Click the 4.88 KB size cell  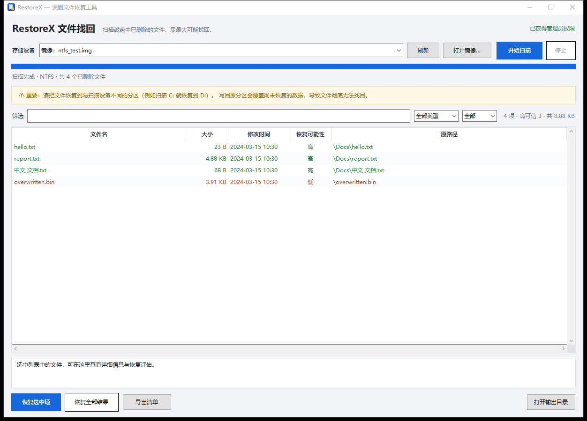216,159
